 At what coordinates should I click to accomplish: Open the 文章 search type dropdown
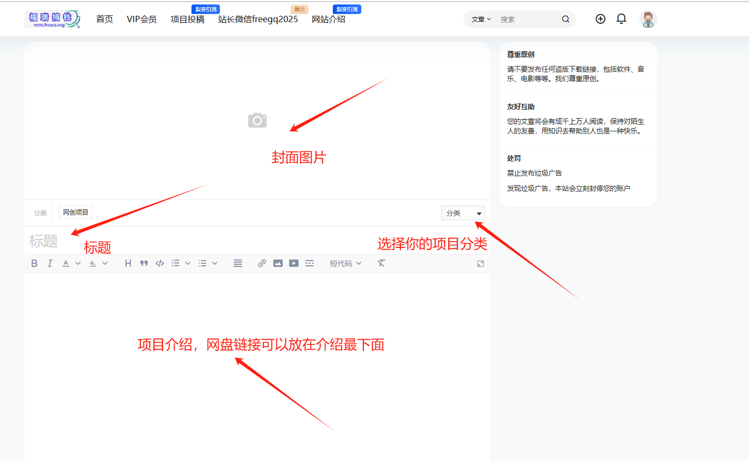pos(480,19)
